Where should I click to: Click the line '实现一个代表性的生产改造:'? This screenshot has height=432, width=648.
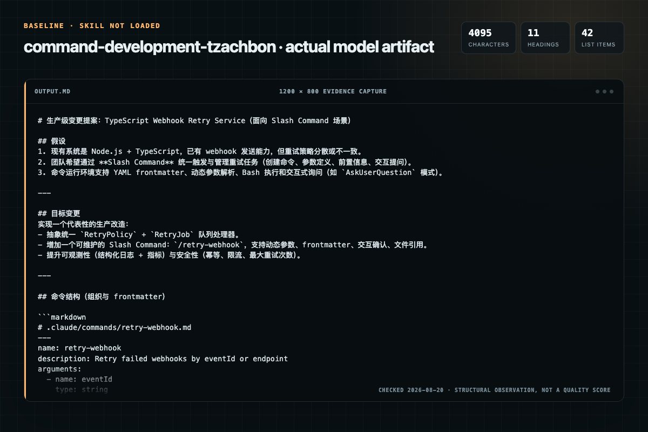click(x=84, y=224)
